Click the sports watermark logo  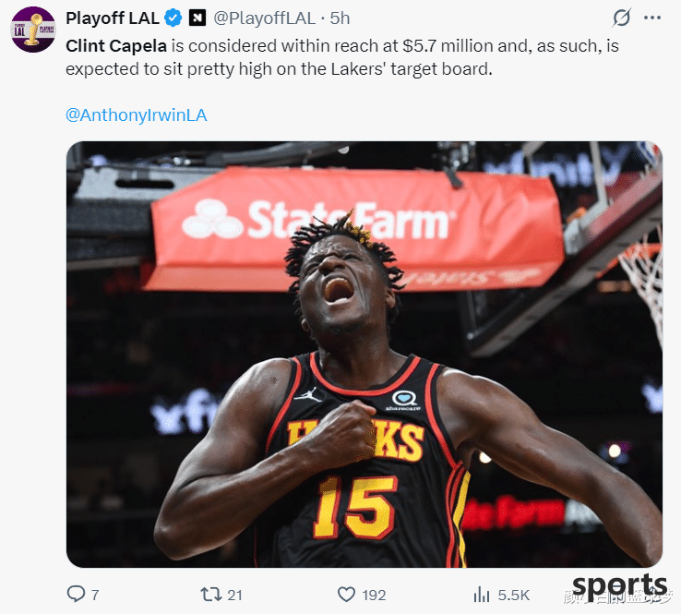620,586
